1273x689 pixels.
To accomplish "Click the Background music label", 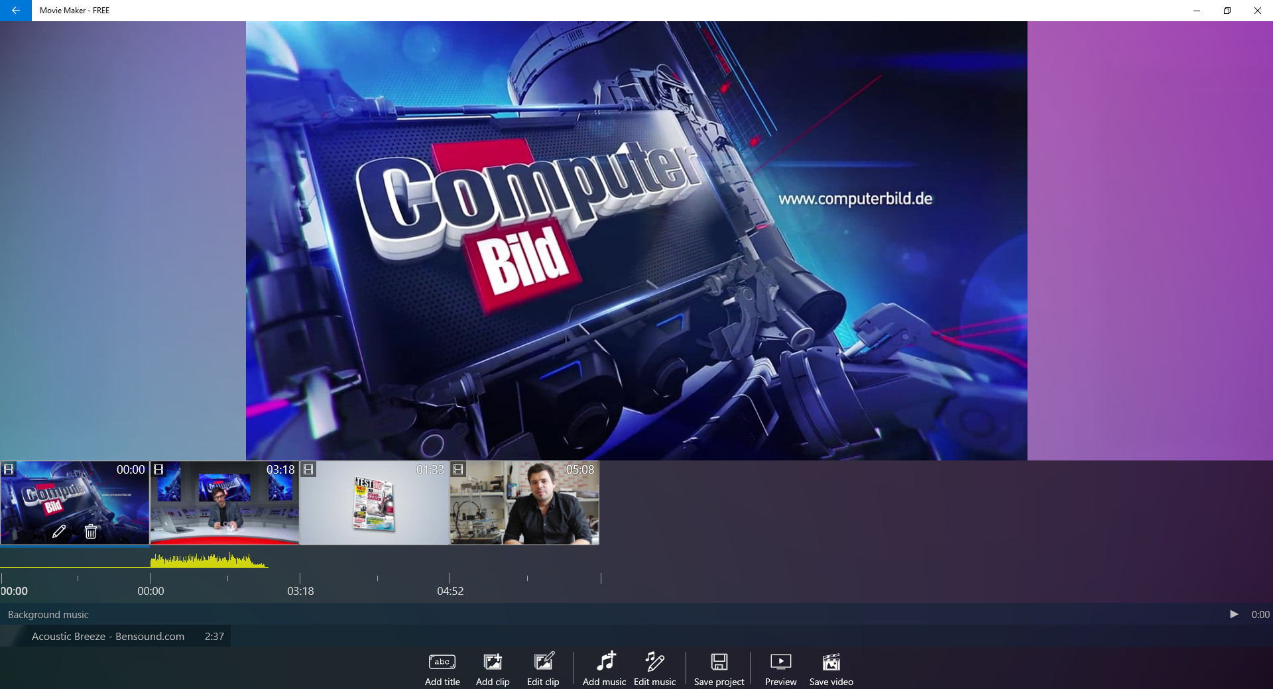I will 47,614.
